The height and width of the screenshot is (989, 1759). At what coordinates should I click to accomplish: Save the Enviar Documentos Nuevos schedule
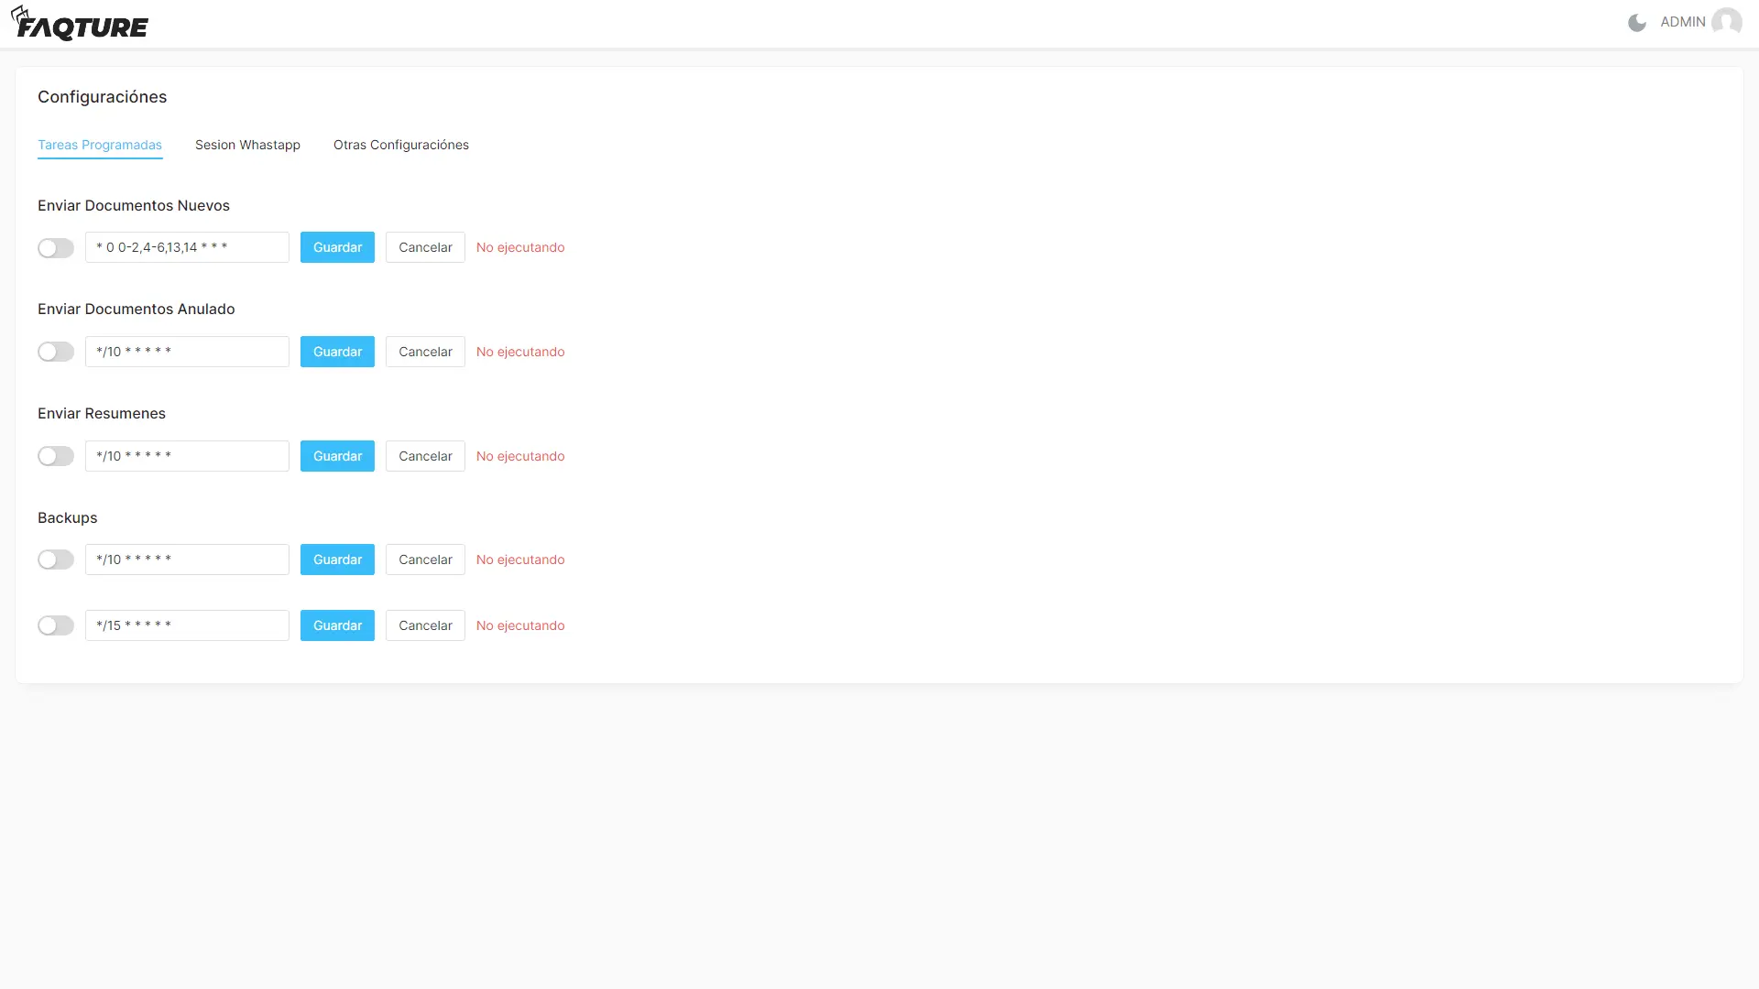pyautogui.click(x=337, y=247)
